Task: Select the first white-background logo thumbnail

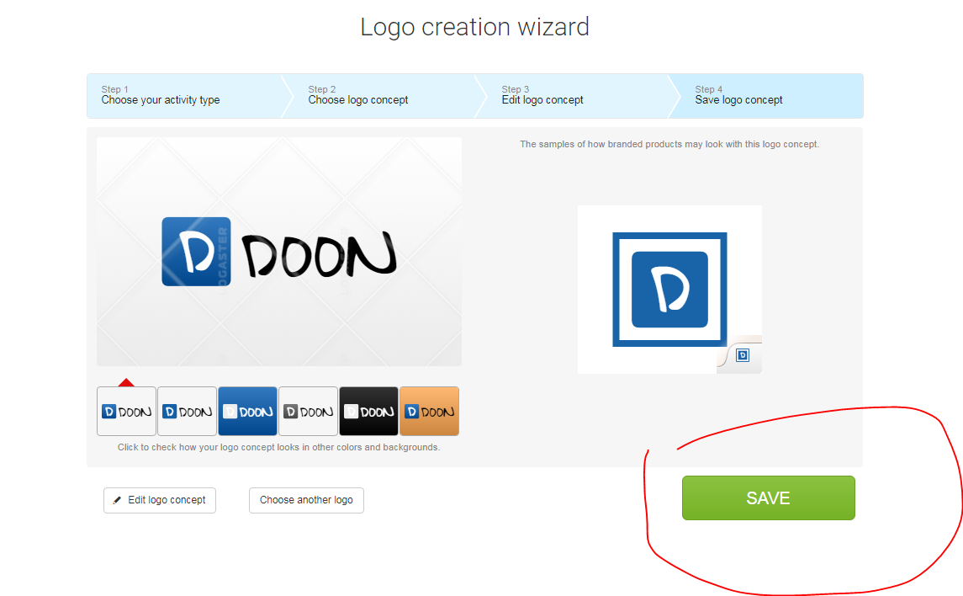Action: tap(126, 412)
